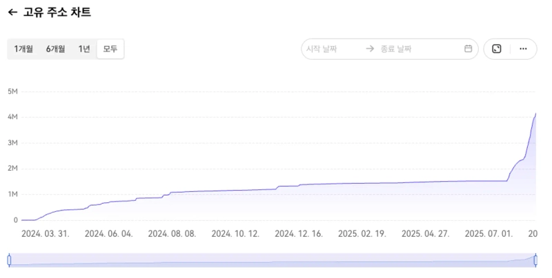
Task: Click the left handle of range slider
Action: coord(9,259)
